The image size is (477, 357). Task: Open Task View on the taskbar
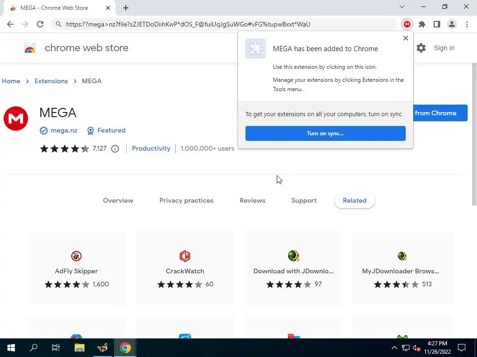(56, 348)
